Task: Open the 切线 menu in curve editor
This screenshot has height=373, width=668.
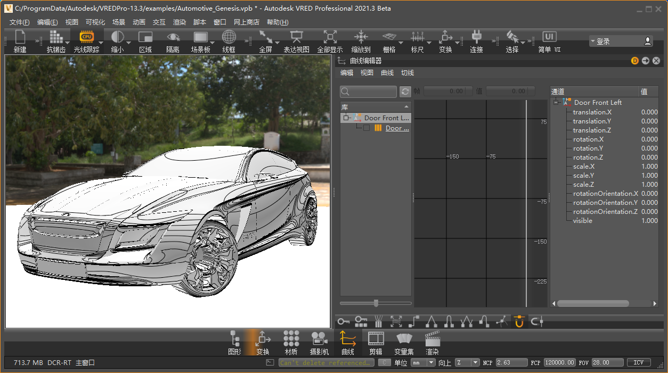Action: 408,73
